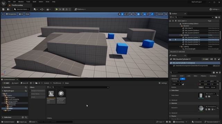
Task: Open the quick add content toolbar dropdown
Action: (35, 9)
